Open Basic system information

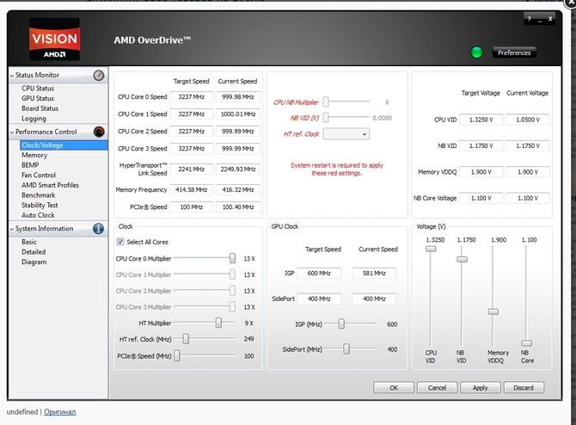click(29, 242)
